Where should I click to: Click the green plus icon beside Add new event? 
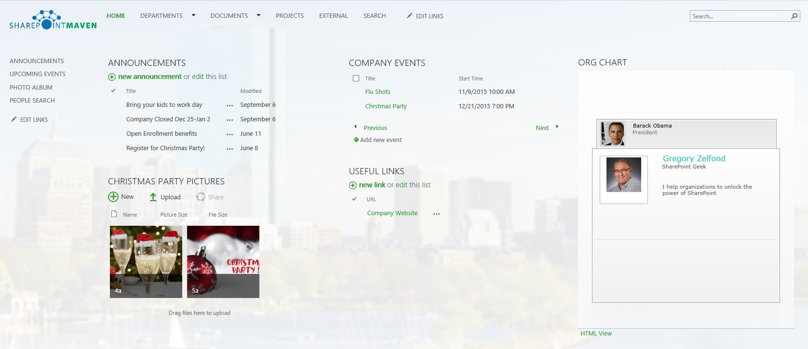(x=356, y=140)
